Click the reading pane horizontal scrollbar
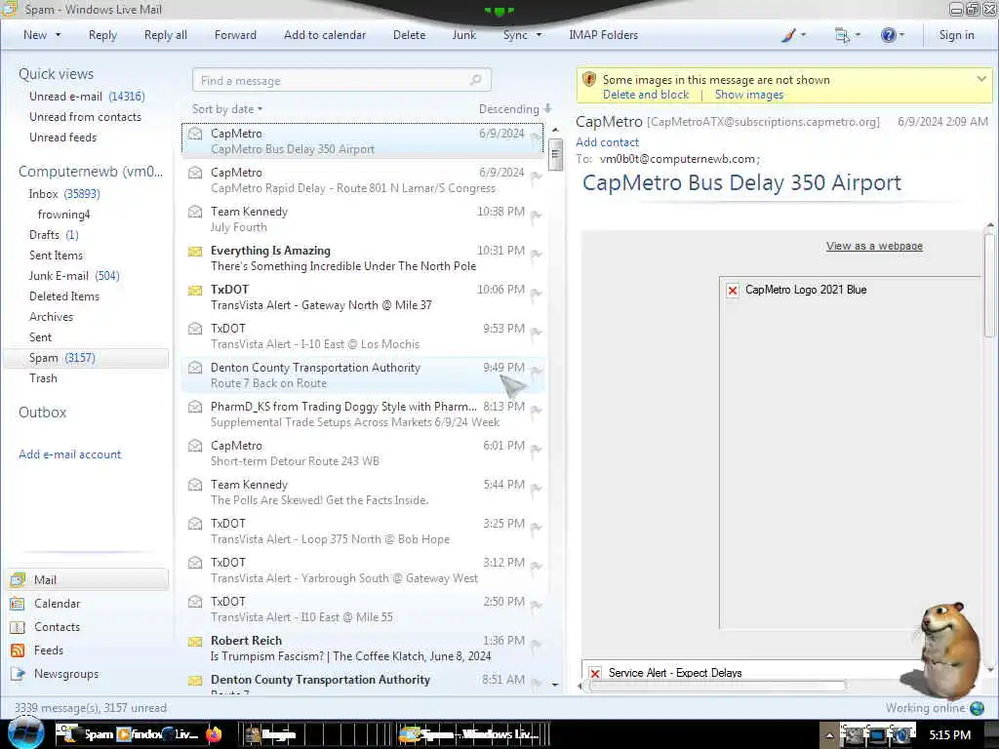Image resolution: width=999 pixels, height=749 pixels. click(x=717, y=686)
